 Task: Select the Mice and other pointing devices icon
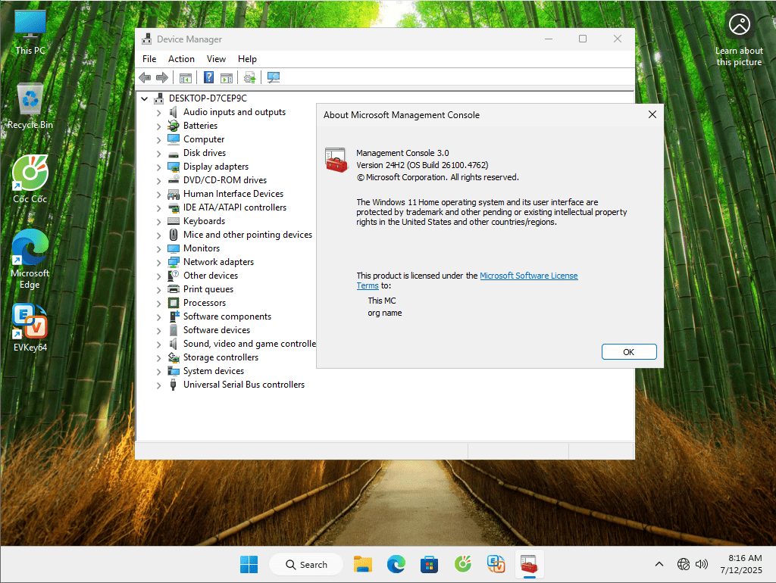(x=174, y=235)
